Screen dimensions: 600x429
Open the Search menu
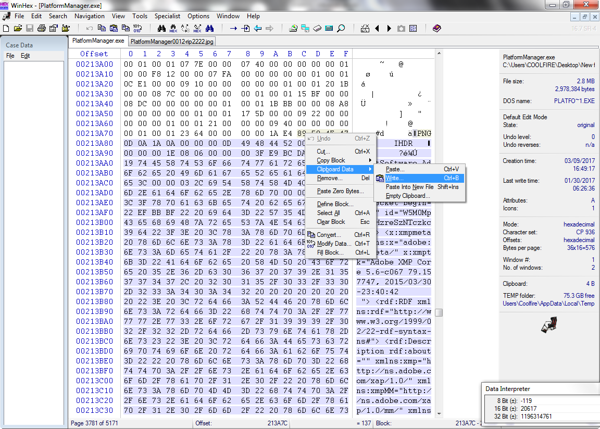tap(58, 16)
